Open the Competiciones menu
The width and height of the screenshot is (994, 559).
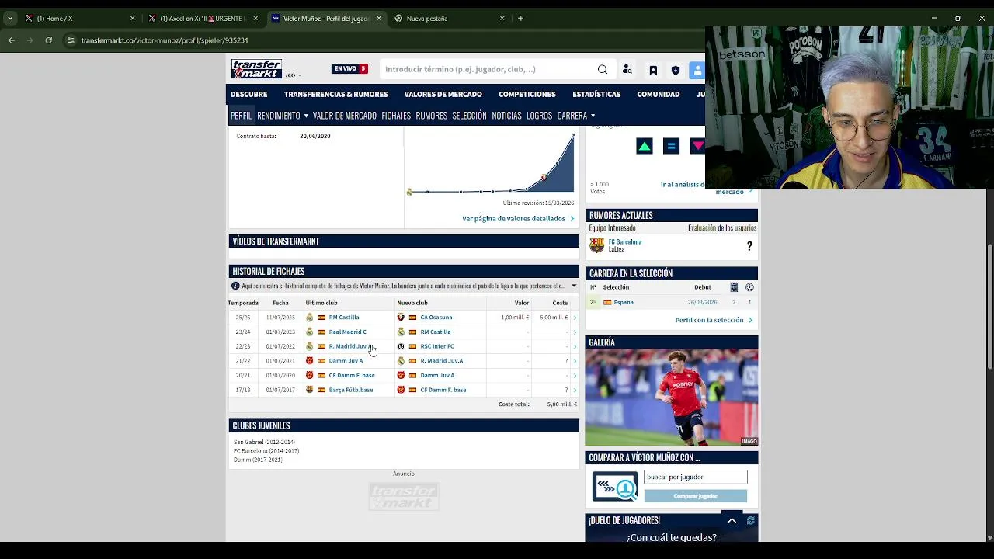(527, 94)
